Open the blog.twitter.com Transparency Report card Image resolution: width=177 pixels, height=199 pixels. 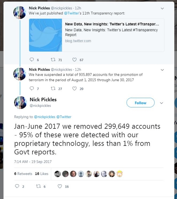point(97,35)
